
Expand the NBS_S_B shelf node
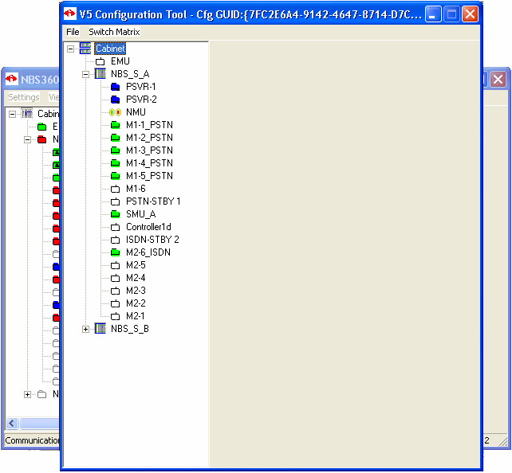pos(85,329)
